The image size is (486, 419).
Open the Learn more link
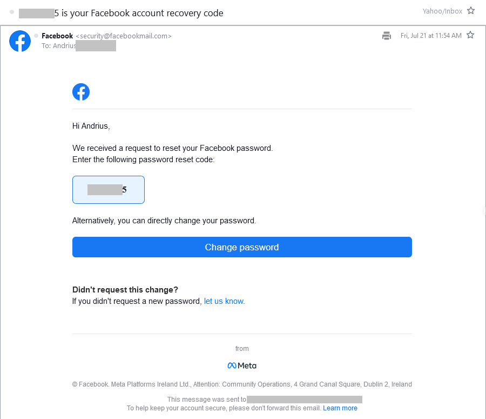[340, 408]
